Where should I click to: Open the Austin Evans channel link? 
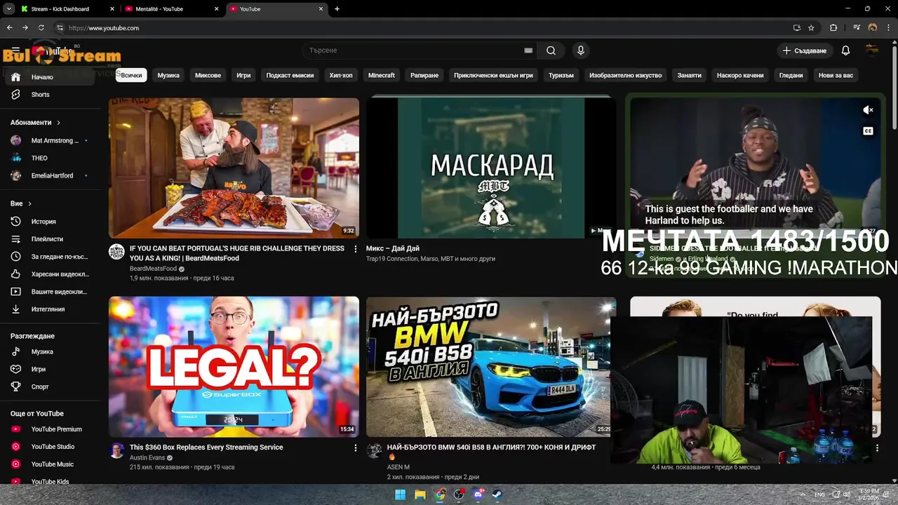[147, 458]
